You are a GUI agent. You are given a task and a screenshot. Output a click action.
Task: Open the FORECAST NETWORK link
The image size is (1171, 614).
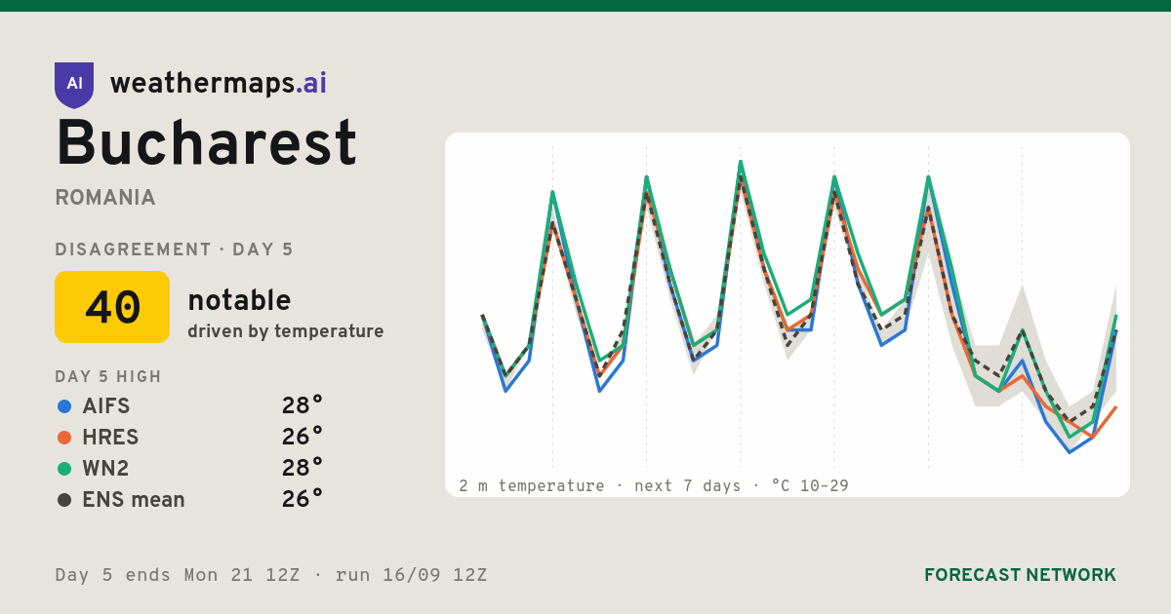tap(1020, 575)
